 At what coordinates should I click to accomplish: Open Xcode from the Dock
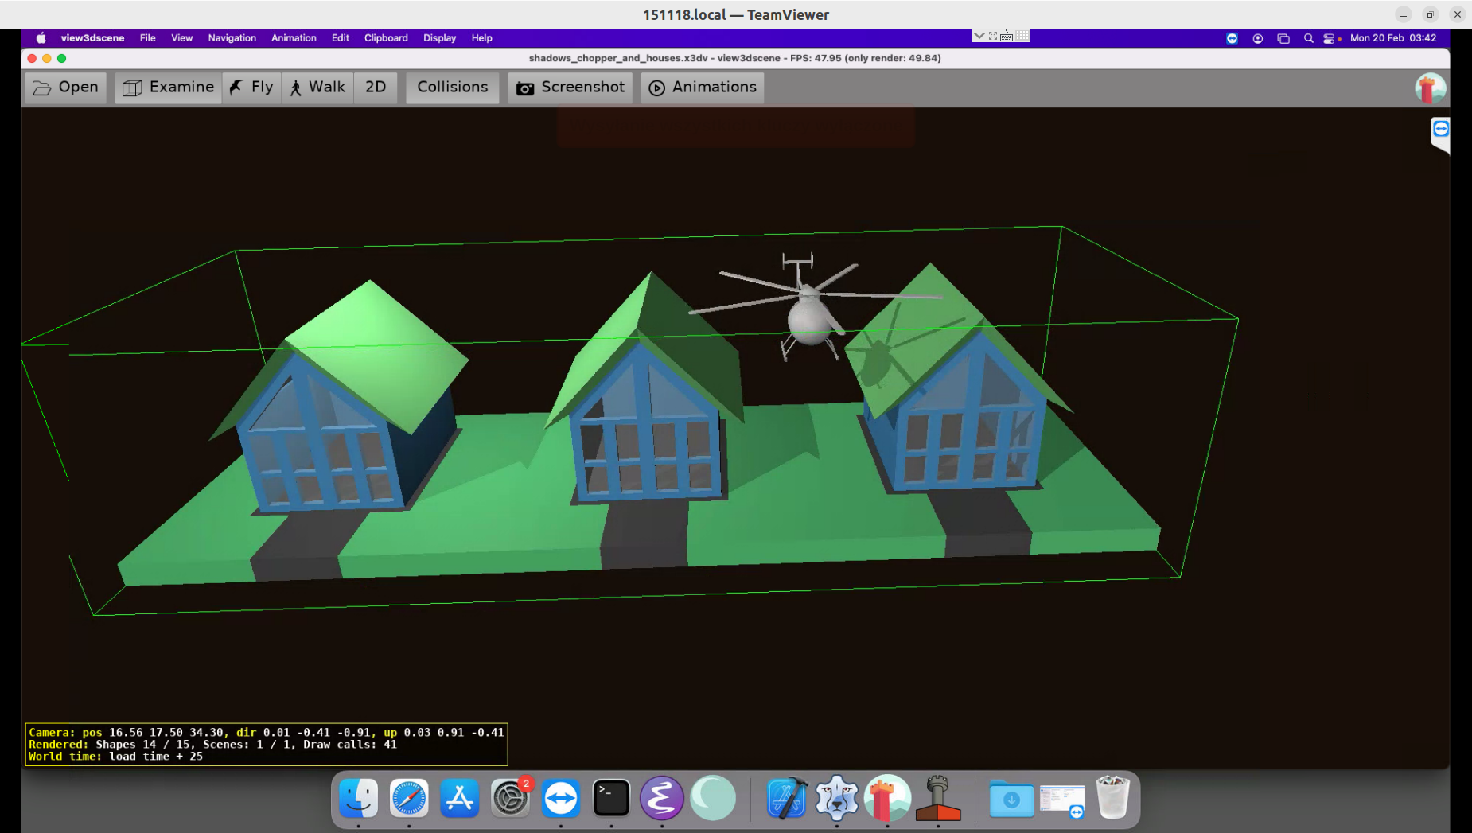click(786, 798)
